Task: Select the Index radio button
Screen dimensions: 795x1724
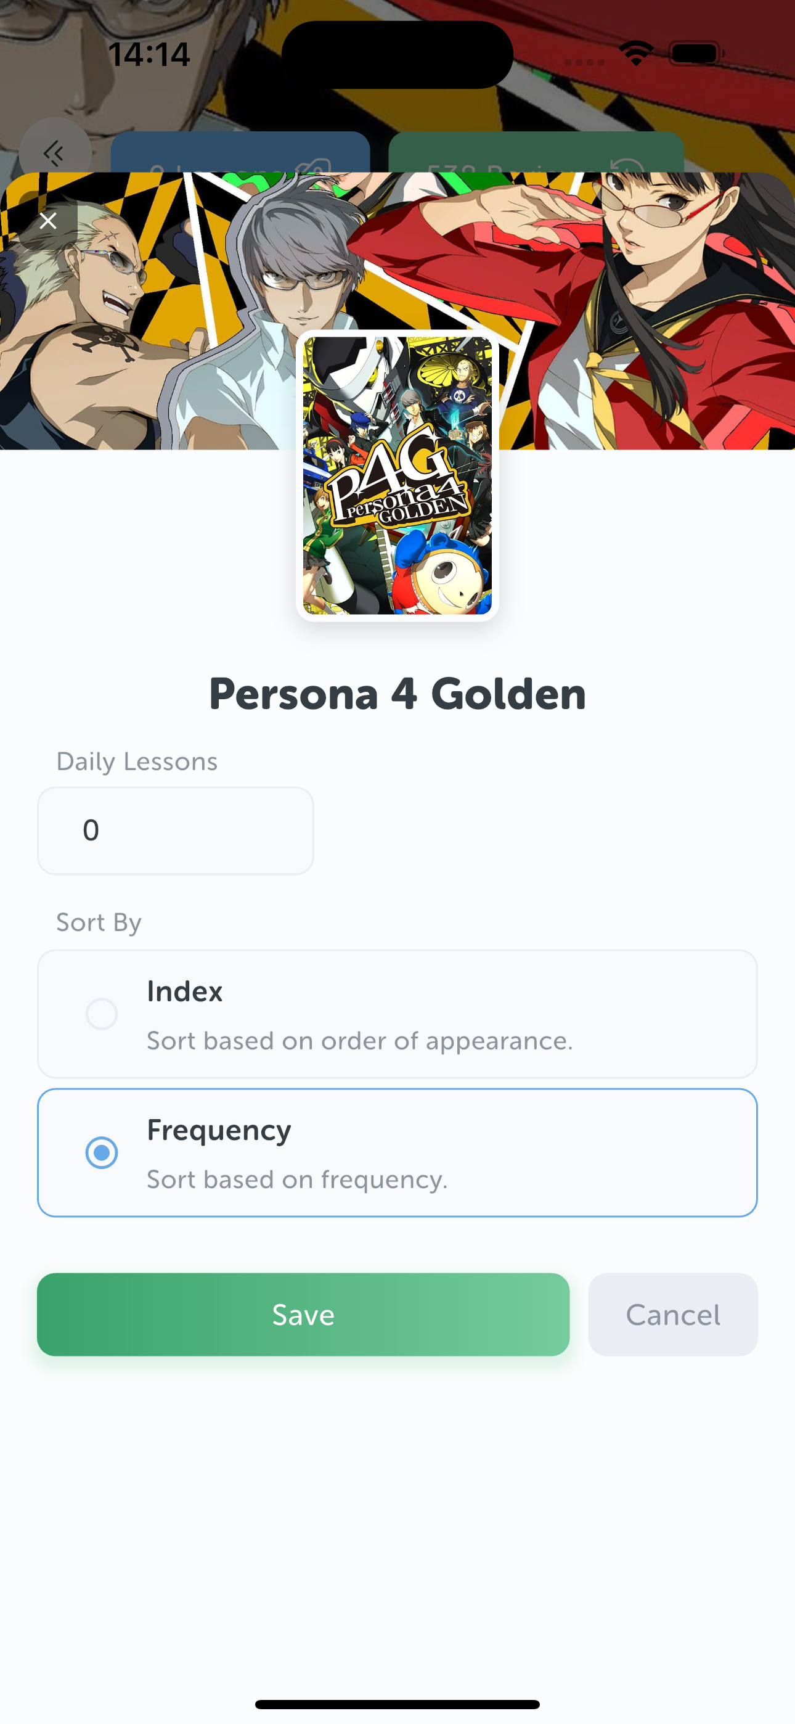Action: 102,1014
